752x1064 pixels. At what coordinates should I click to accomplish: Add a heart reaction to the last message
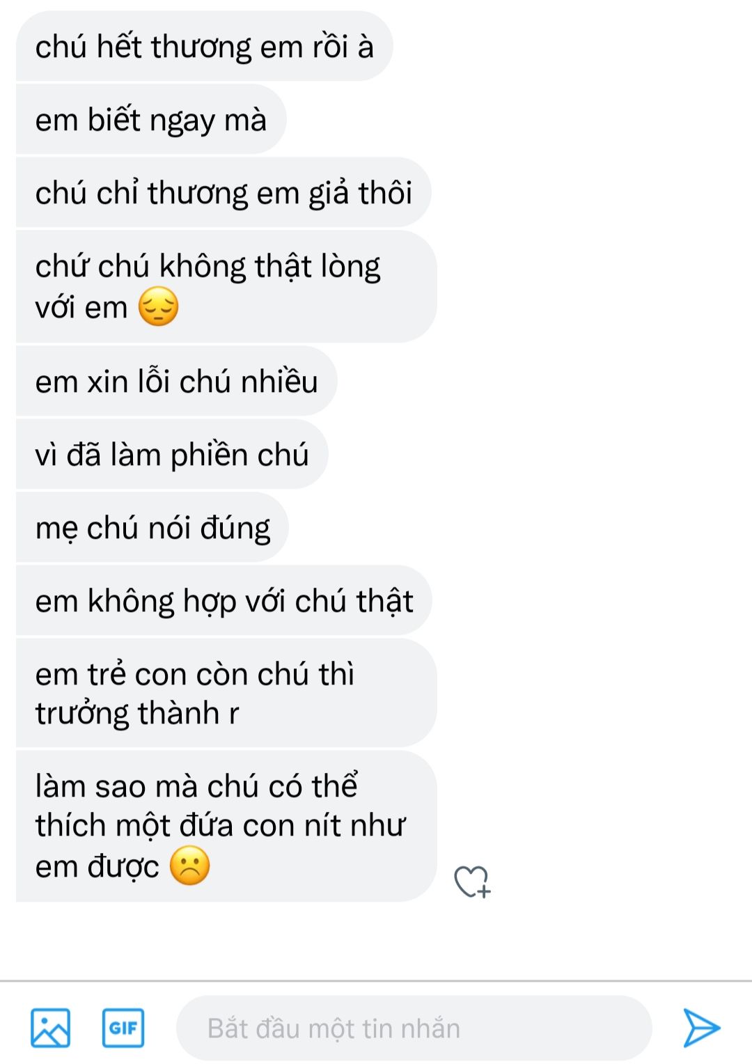tap(473, 882)
